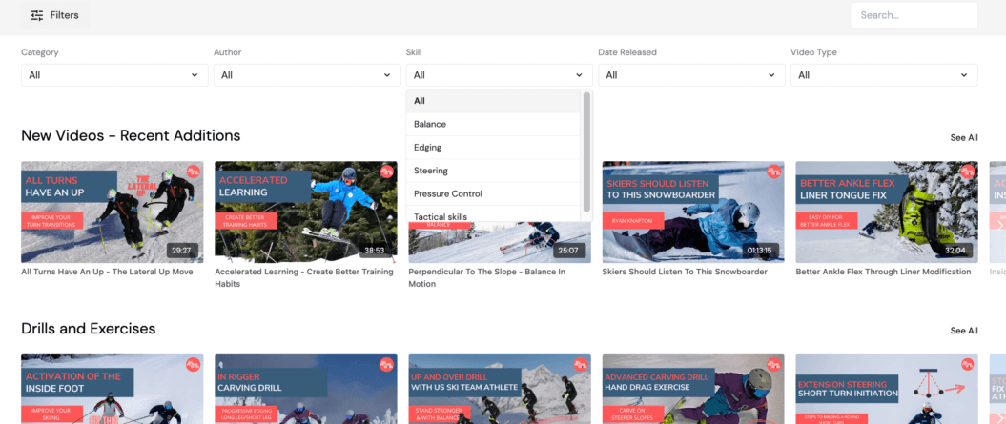
Task: Open the Category dropdown
Action: [x=114, y=75]
